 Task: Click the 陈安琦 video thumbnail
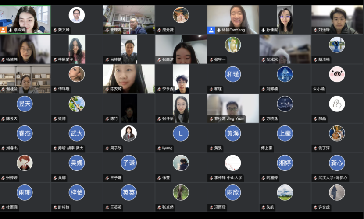point(129,79)
